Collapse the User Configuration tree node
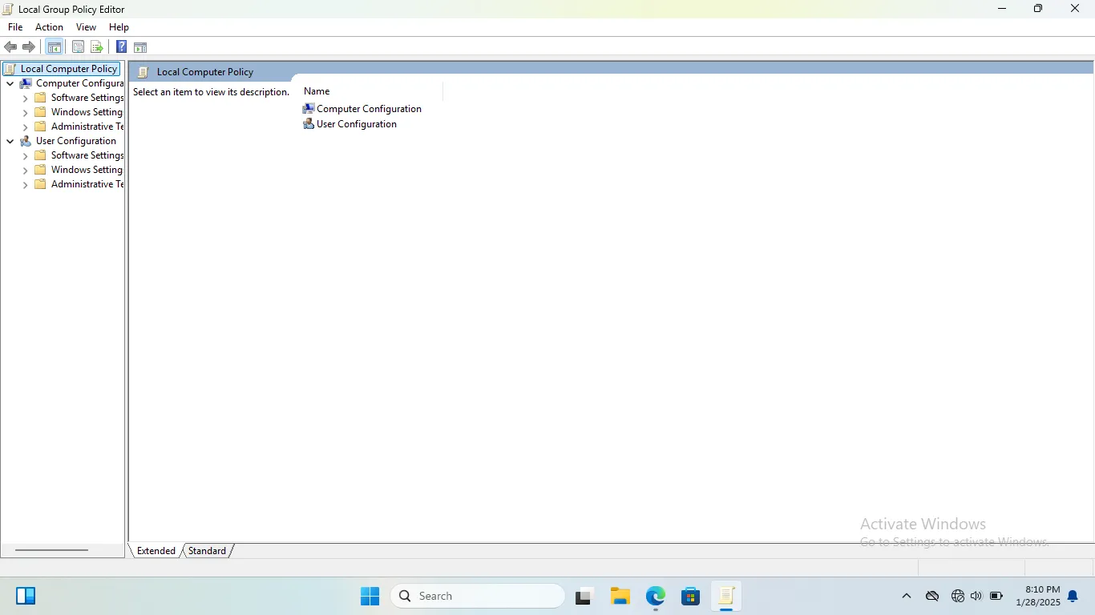The width and height of the screenshot is (1095, 615). coord(10,141)
